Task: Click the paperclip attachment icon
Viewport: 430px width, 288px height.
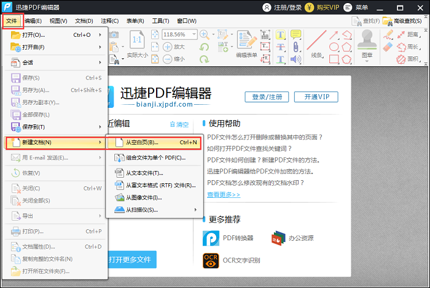Action: point(295,47)
